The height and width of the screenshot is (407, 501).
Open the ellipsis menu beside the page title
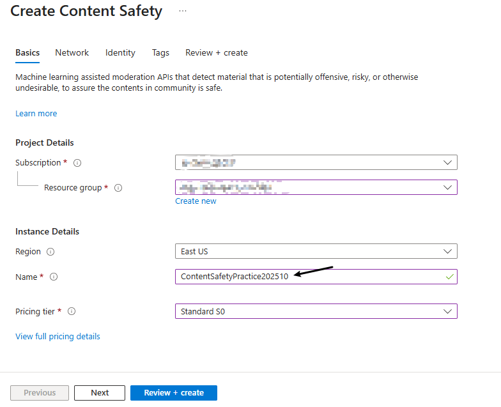click(x=183, y=12)
